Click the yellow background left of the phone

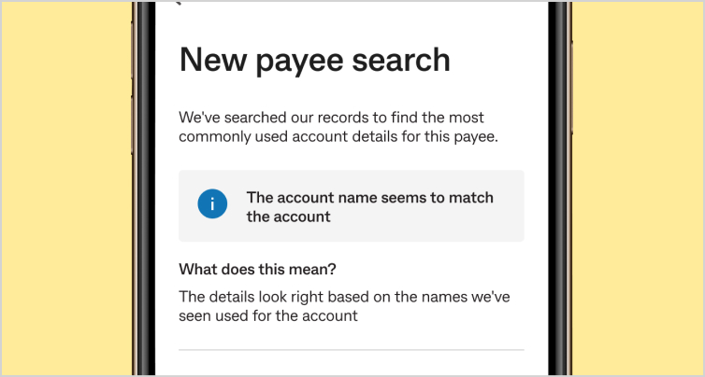pyautogui.click(x=65, y=187)
